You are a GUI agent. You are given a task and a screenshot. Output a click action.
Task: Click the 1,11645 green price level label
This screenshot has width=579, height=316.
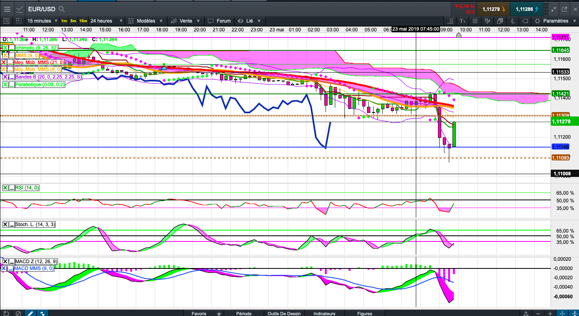560,50
